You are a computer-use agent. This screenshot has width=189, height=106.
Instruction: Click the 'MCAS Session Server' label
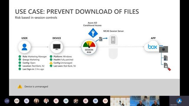pyautogui.click(x=113, y=31)
